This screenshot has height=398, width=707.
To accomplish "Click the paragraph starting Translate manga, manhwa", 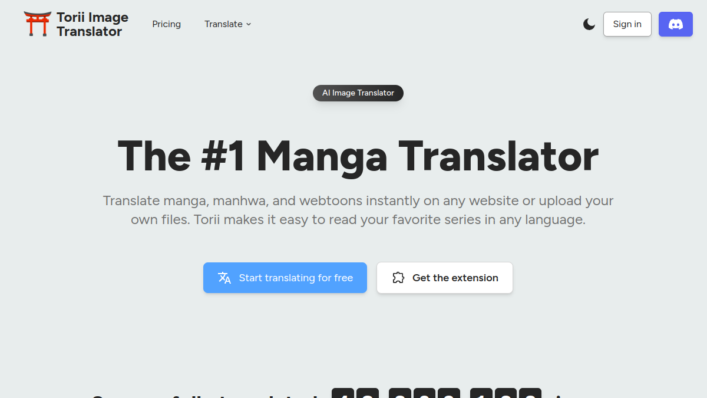I will 358,210.
